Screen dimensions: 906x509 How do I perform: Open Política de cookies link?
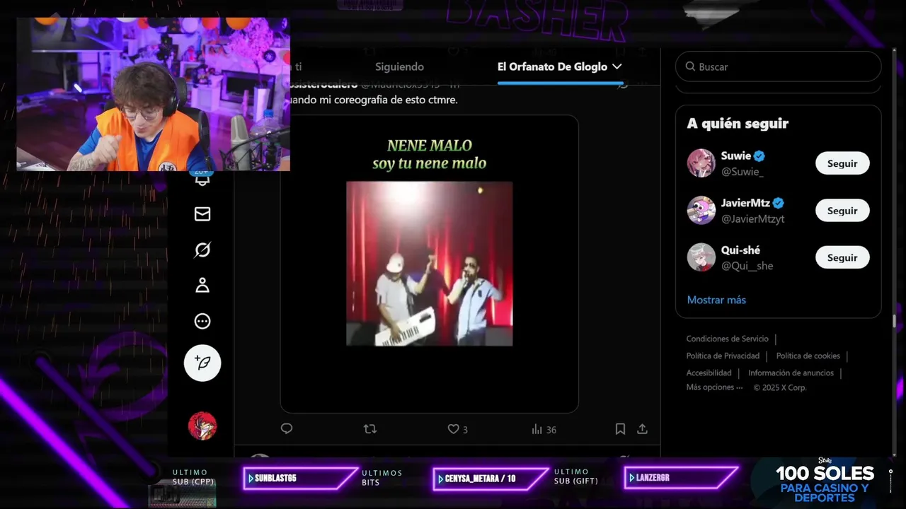808,356
